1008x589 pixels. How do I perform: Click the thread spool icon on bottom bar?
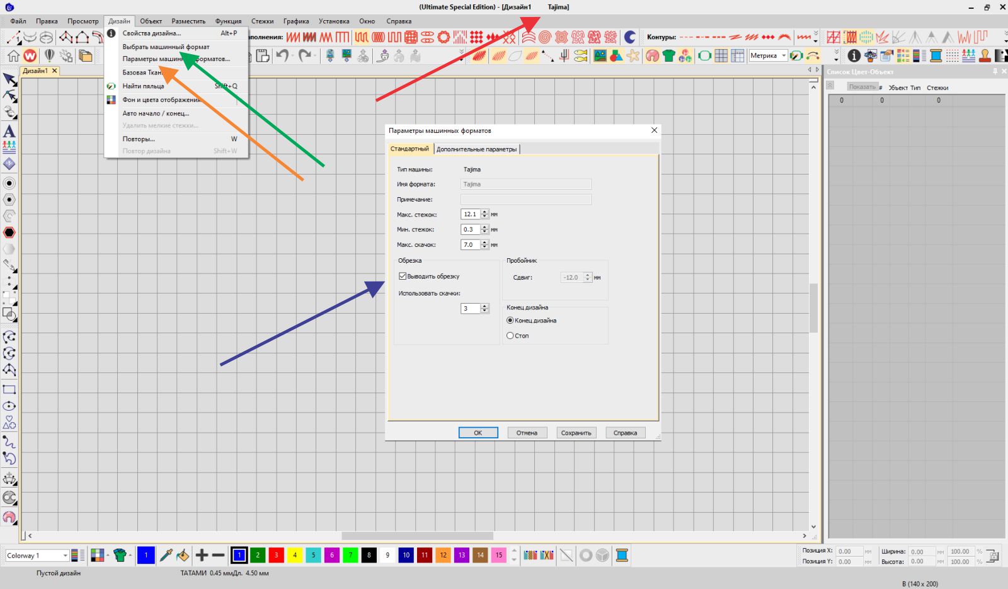[622, 555]
